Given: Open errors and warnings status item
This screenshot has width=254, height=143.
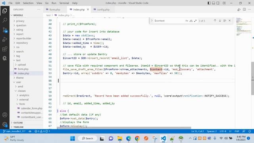Looking at the screenshot, I should coord(42,131).
